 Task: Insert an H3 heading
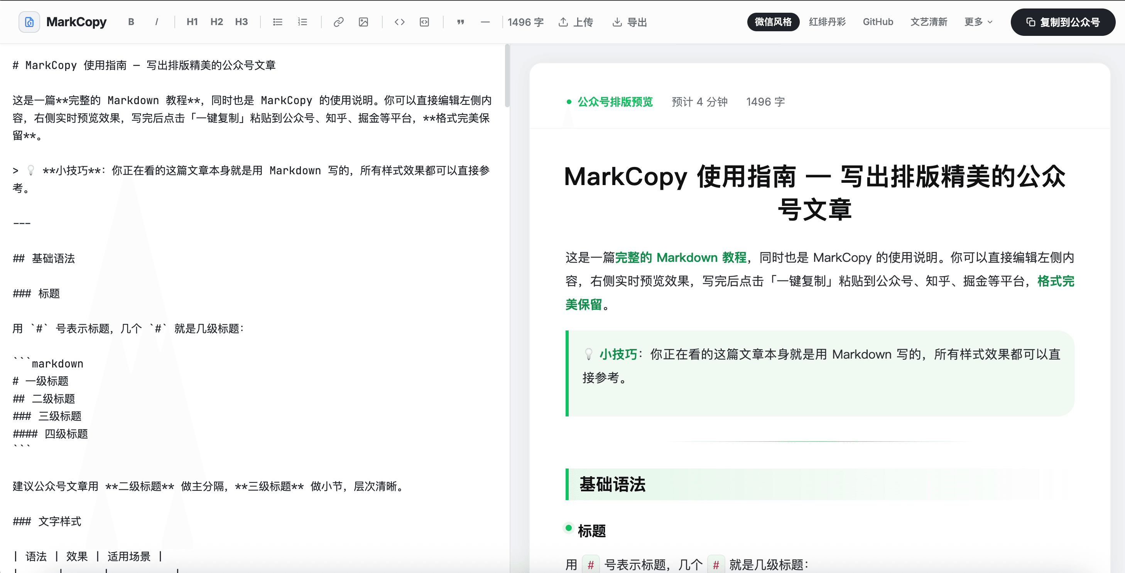coord(242,22)
